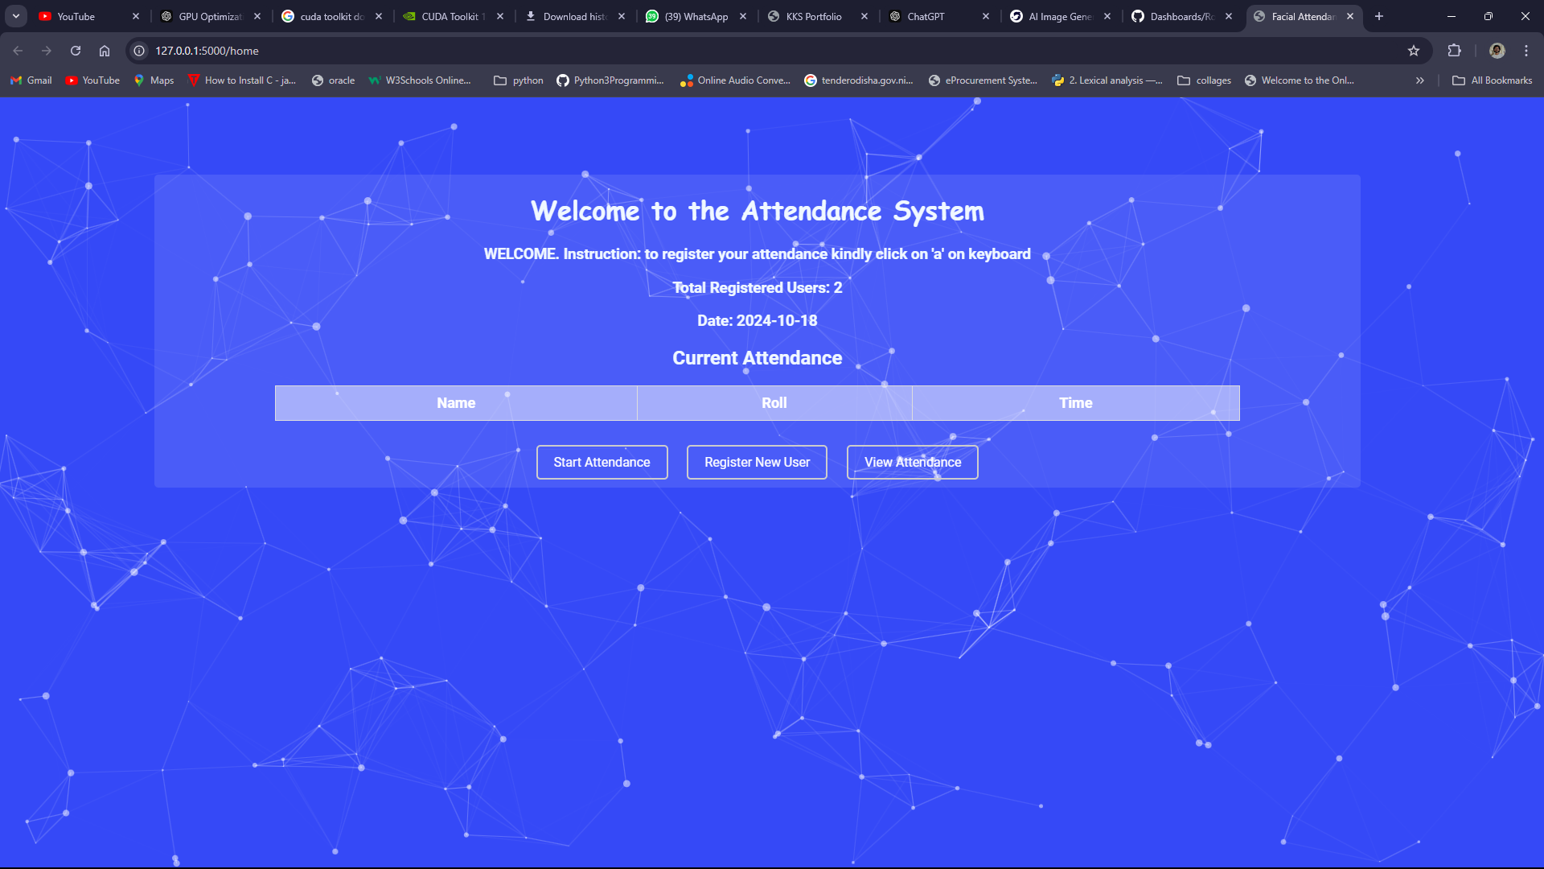The image size is (1544, 869).
Task: Switch to Download history tab
Action: tap(575, 16)
